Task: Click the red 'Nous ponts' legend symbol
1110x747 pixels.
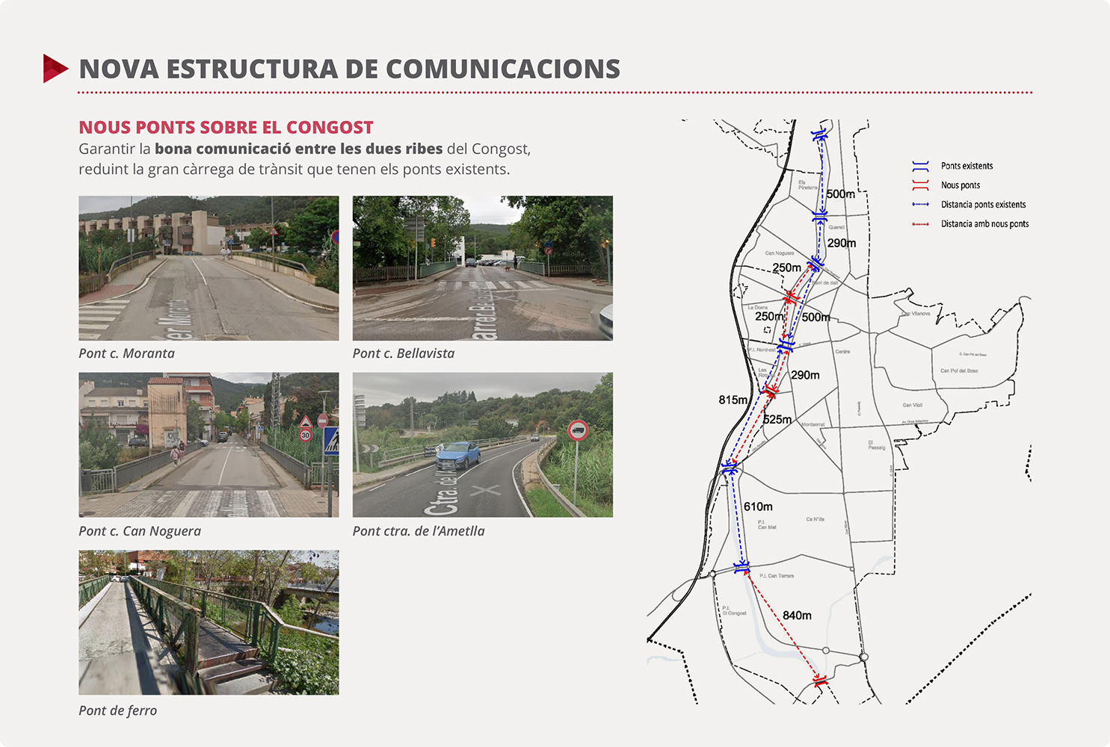Action: tap(920, 185)
